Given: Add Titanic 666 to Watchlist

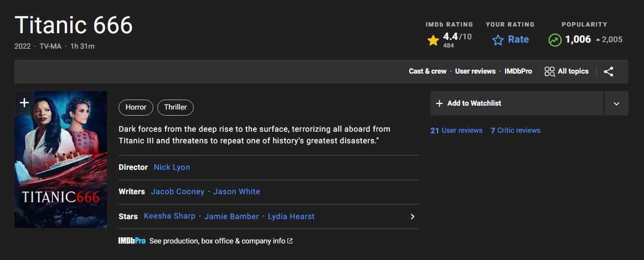Looking at the screenshot, I should [x=517, y=103].
